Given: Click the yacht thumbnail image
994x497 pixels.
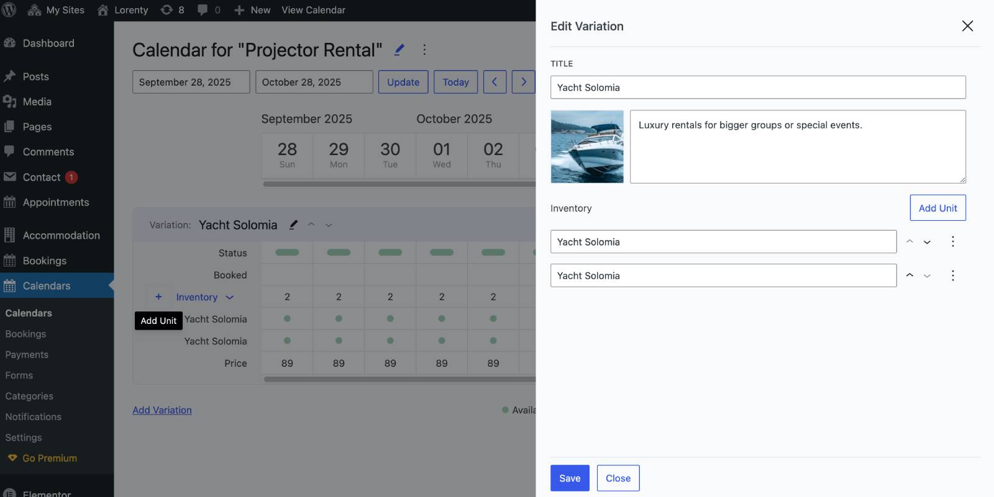Looking at the screenshot, I should 587,147.
